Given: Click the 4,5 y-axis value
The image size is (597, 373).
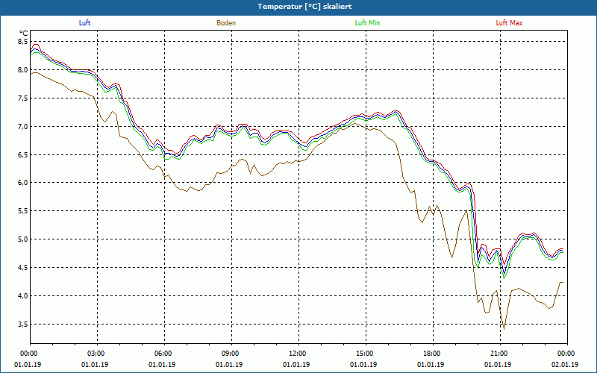Looking at the screenshot, I should [22, 268].
